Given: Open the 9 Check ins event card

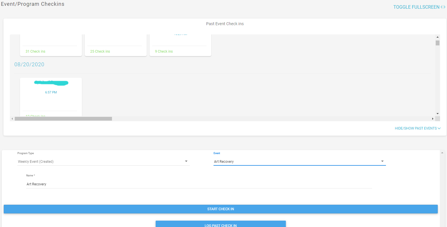Looking at the screenshot, I should coord(180,45).
